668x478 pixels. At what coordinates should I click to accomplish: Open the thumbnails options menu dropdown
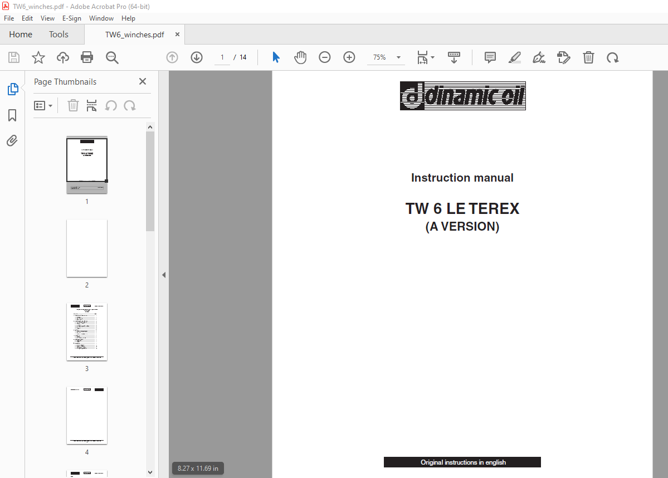43,105
